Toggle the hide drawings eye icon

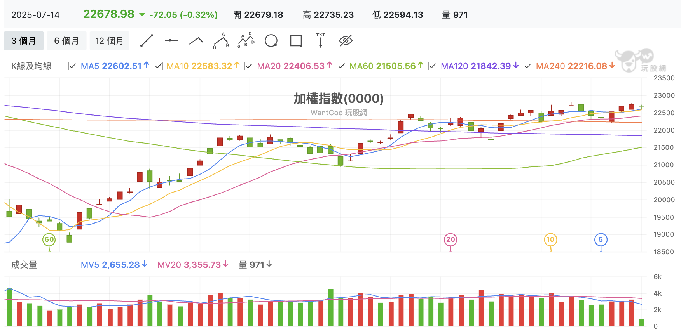click(346, 40)
